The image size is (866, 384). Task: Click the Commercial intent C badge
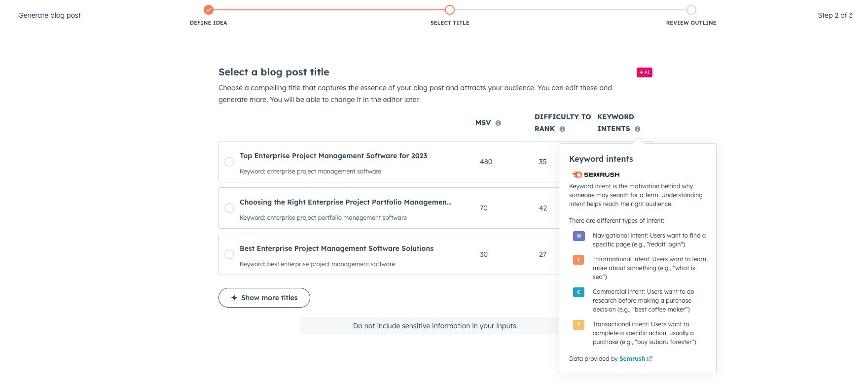[578, 292]
